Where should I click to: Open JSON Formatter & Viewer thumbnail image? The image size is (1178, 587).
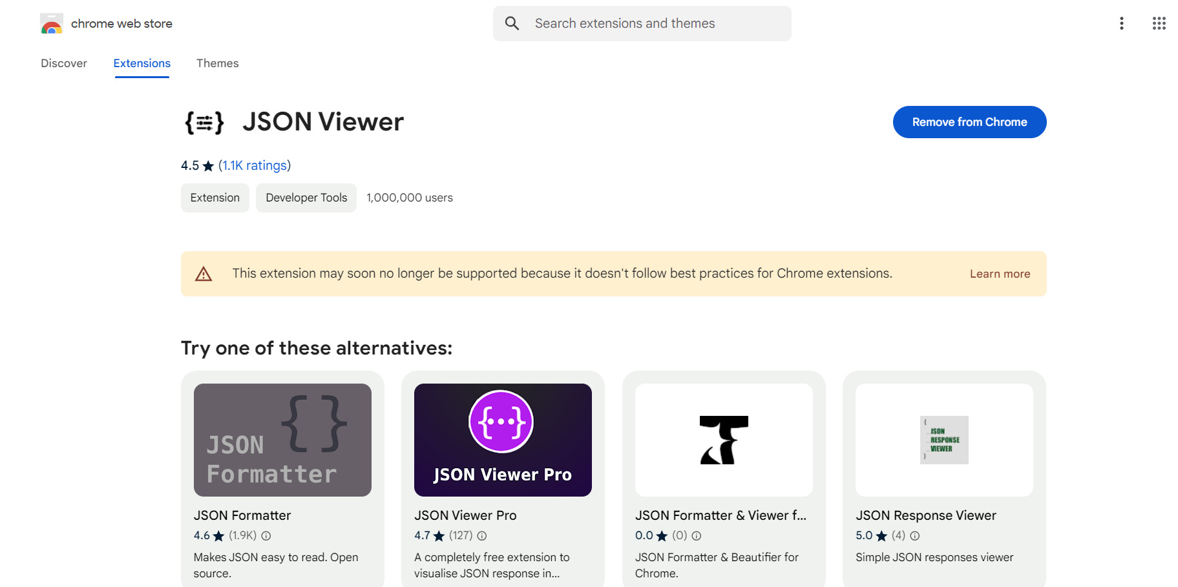[x=724, y=440]
